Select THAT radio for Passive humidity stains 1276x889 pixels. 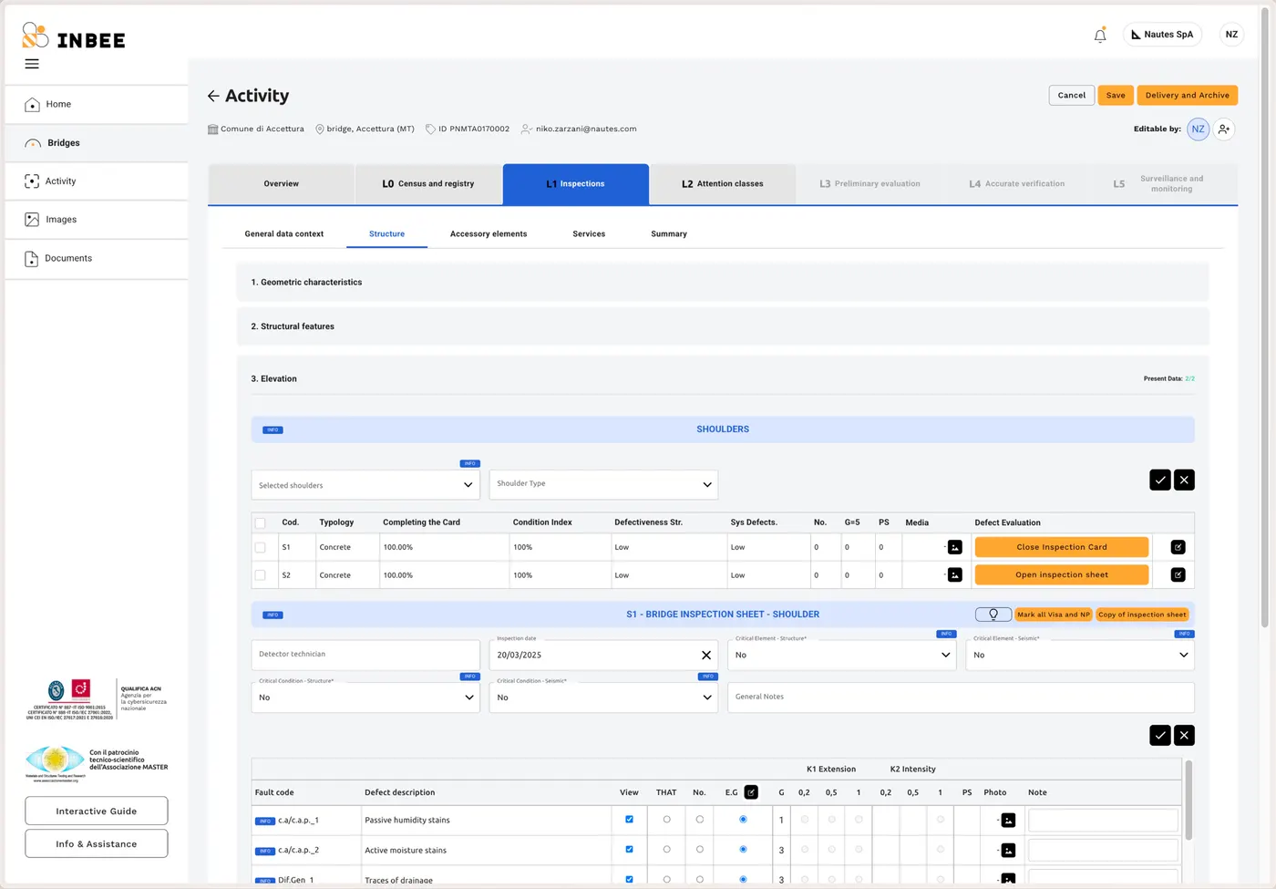tap(667, 820)
